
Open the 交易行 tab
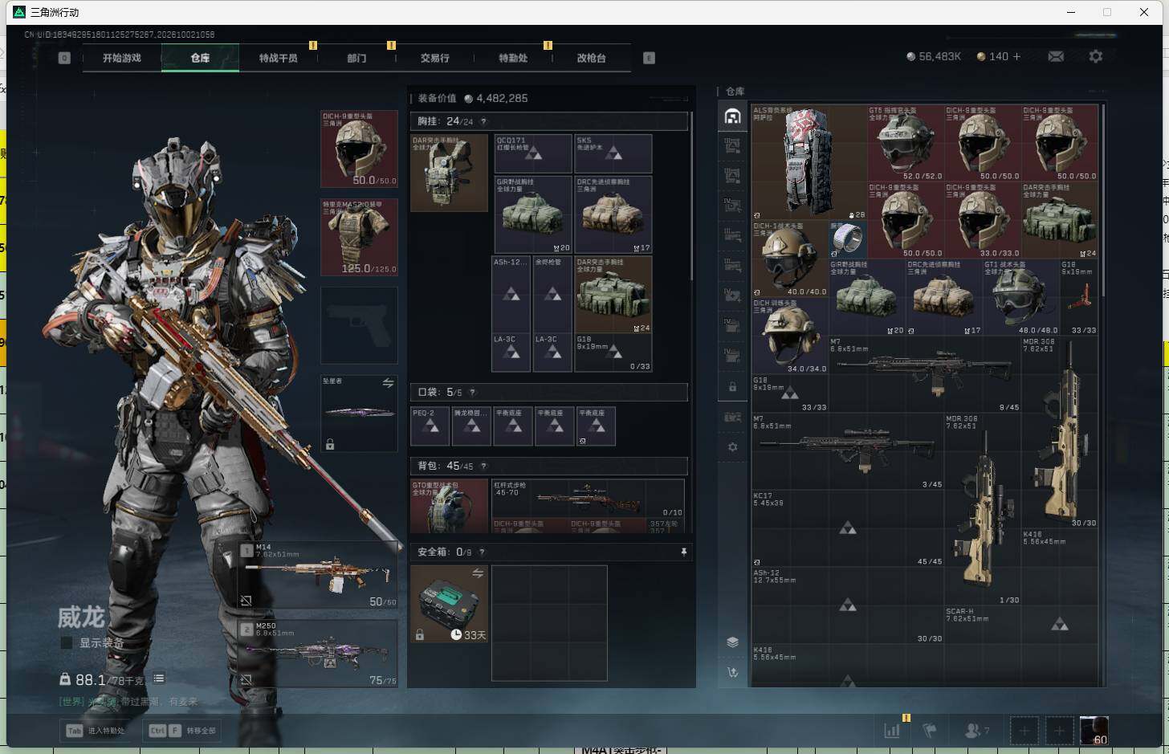(434, 58)
